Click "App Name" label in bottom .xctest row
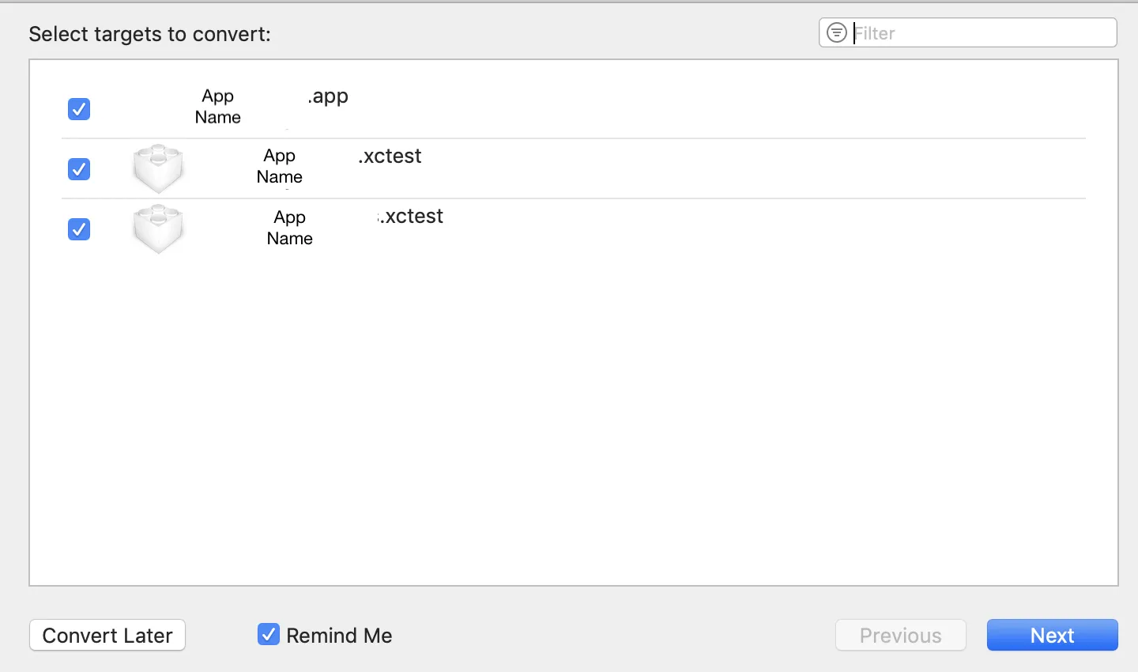 pyautogui.click(x=290, y=228)
